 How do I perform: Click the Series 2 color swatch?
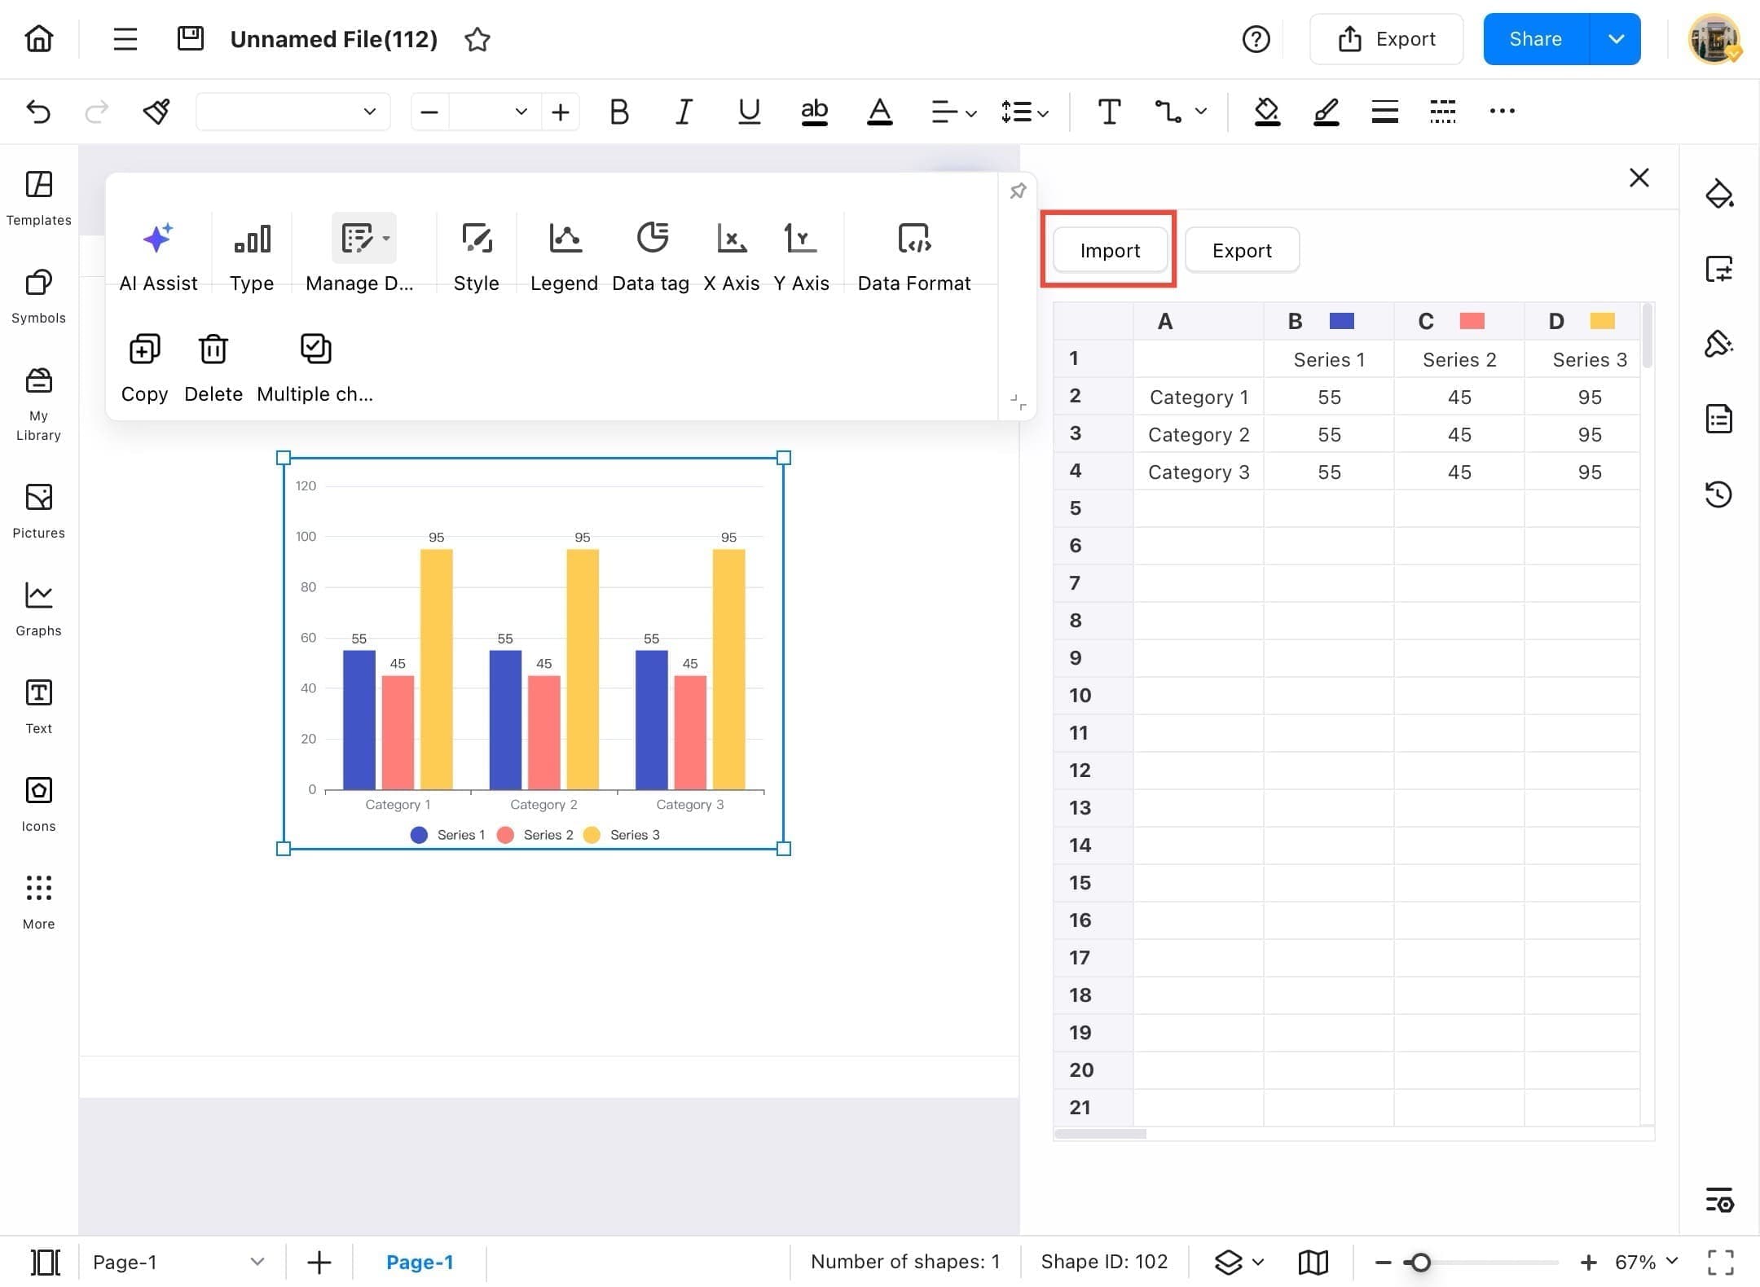(1471, 321)
